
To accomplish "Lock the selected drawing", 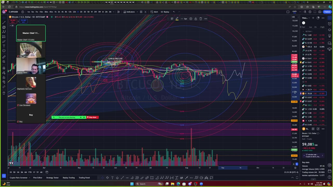I will coord(196,19).
